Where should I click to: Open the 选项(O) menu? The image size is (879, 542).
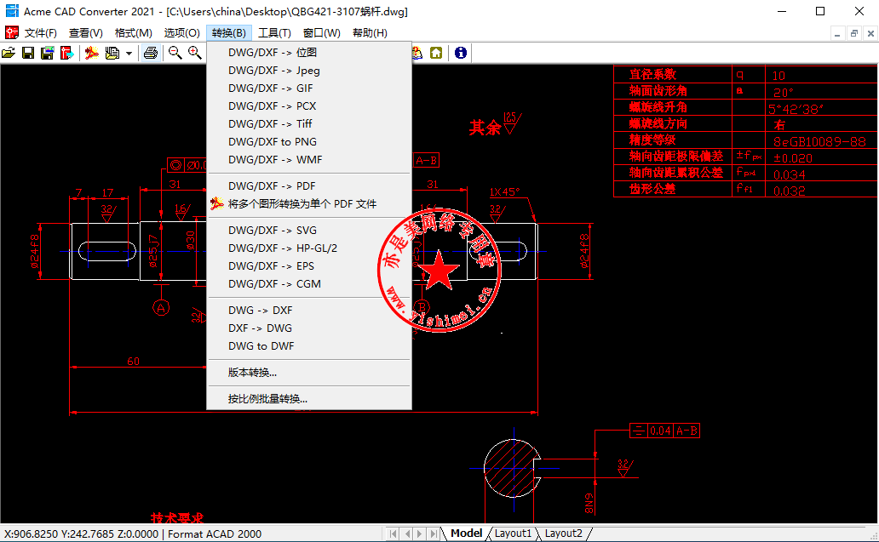181,33
